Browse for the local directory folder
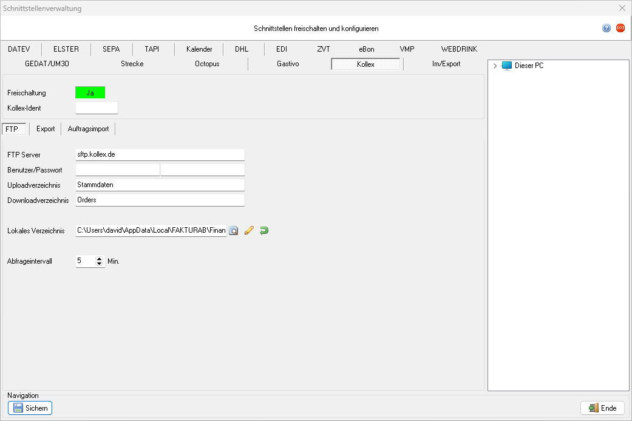Viewport: 632px width, 421px height. (x=233, y=231)
